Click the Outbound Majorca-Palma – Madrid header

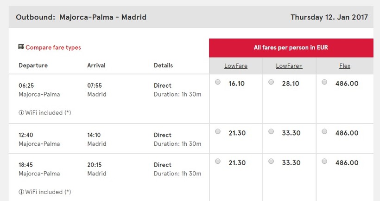pyautogui.click(x=81, y=18)
